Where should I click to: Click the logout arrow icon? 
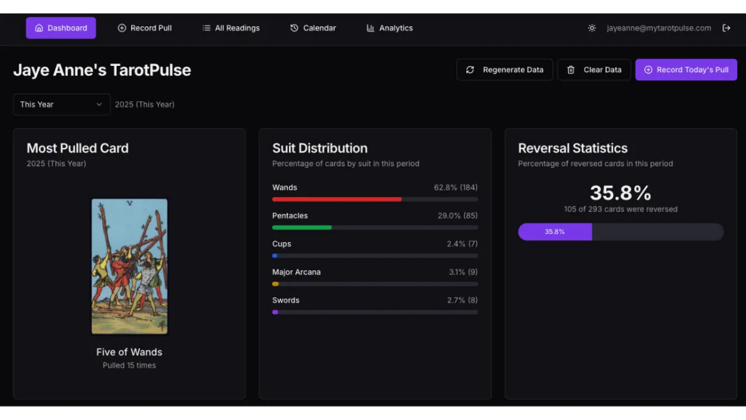tap(726, 28)
